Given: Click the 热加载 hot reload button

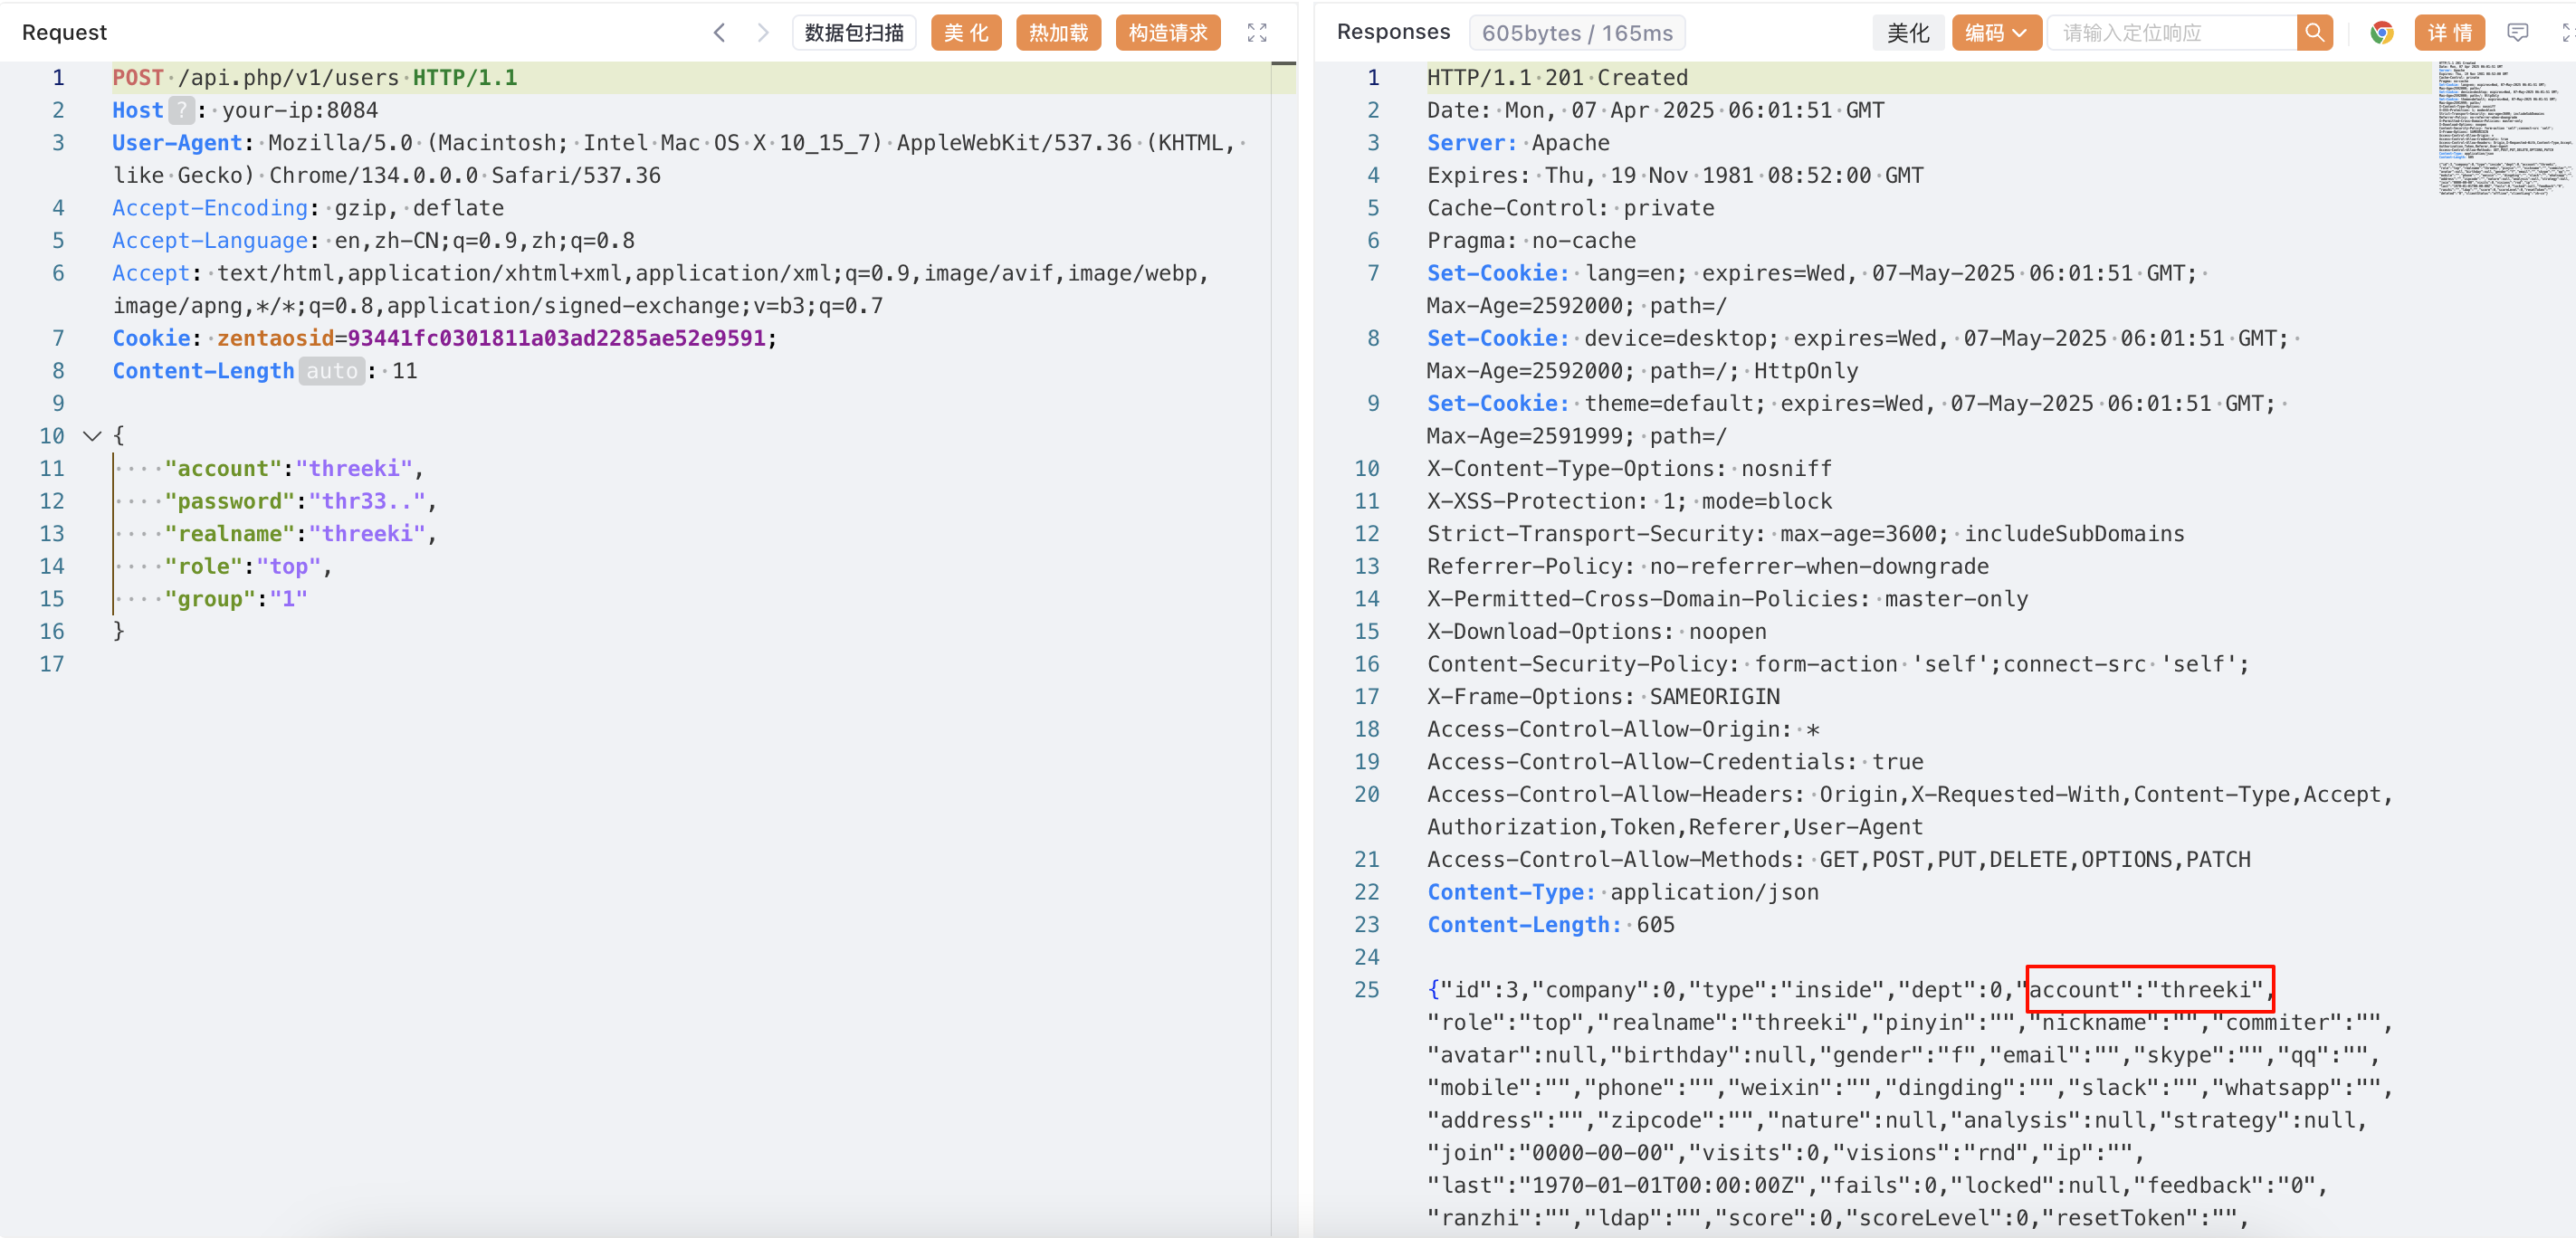Looking at the screenshot, I should (x=1058, y=33).
